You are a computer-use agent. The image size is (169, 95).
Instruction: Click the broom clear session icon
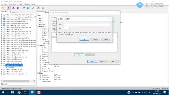(x=3, y=8)
